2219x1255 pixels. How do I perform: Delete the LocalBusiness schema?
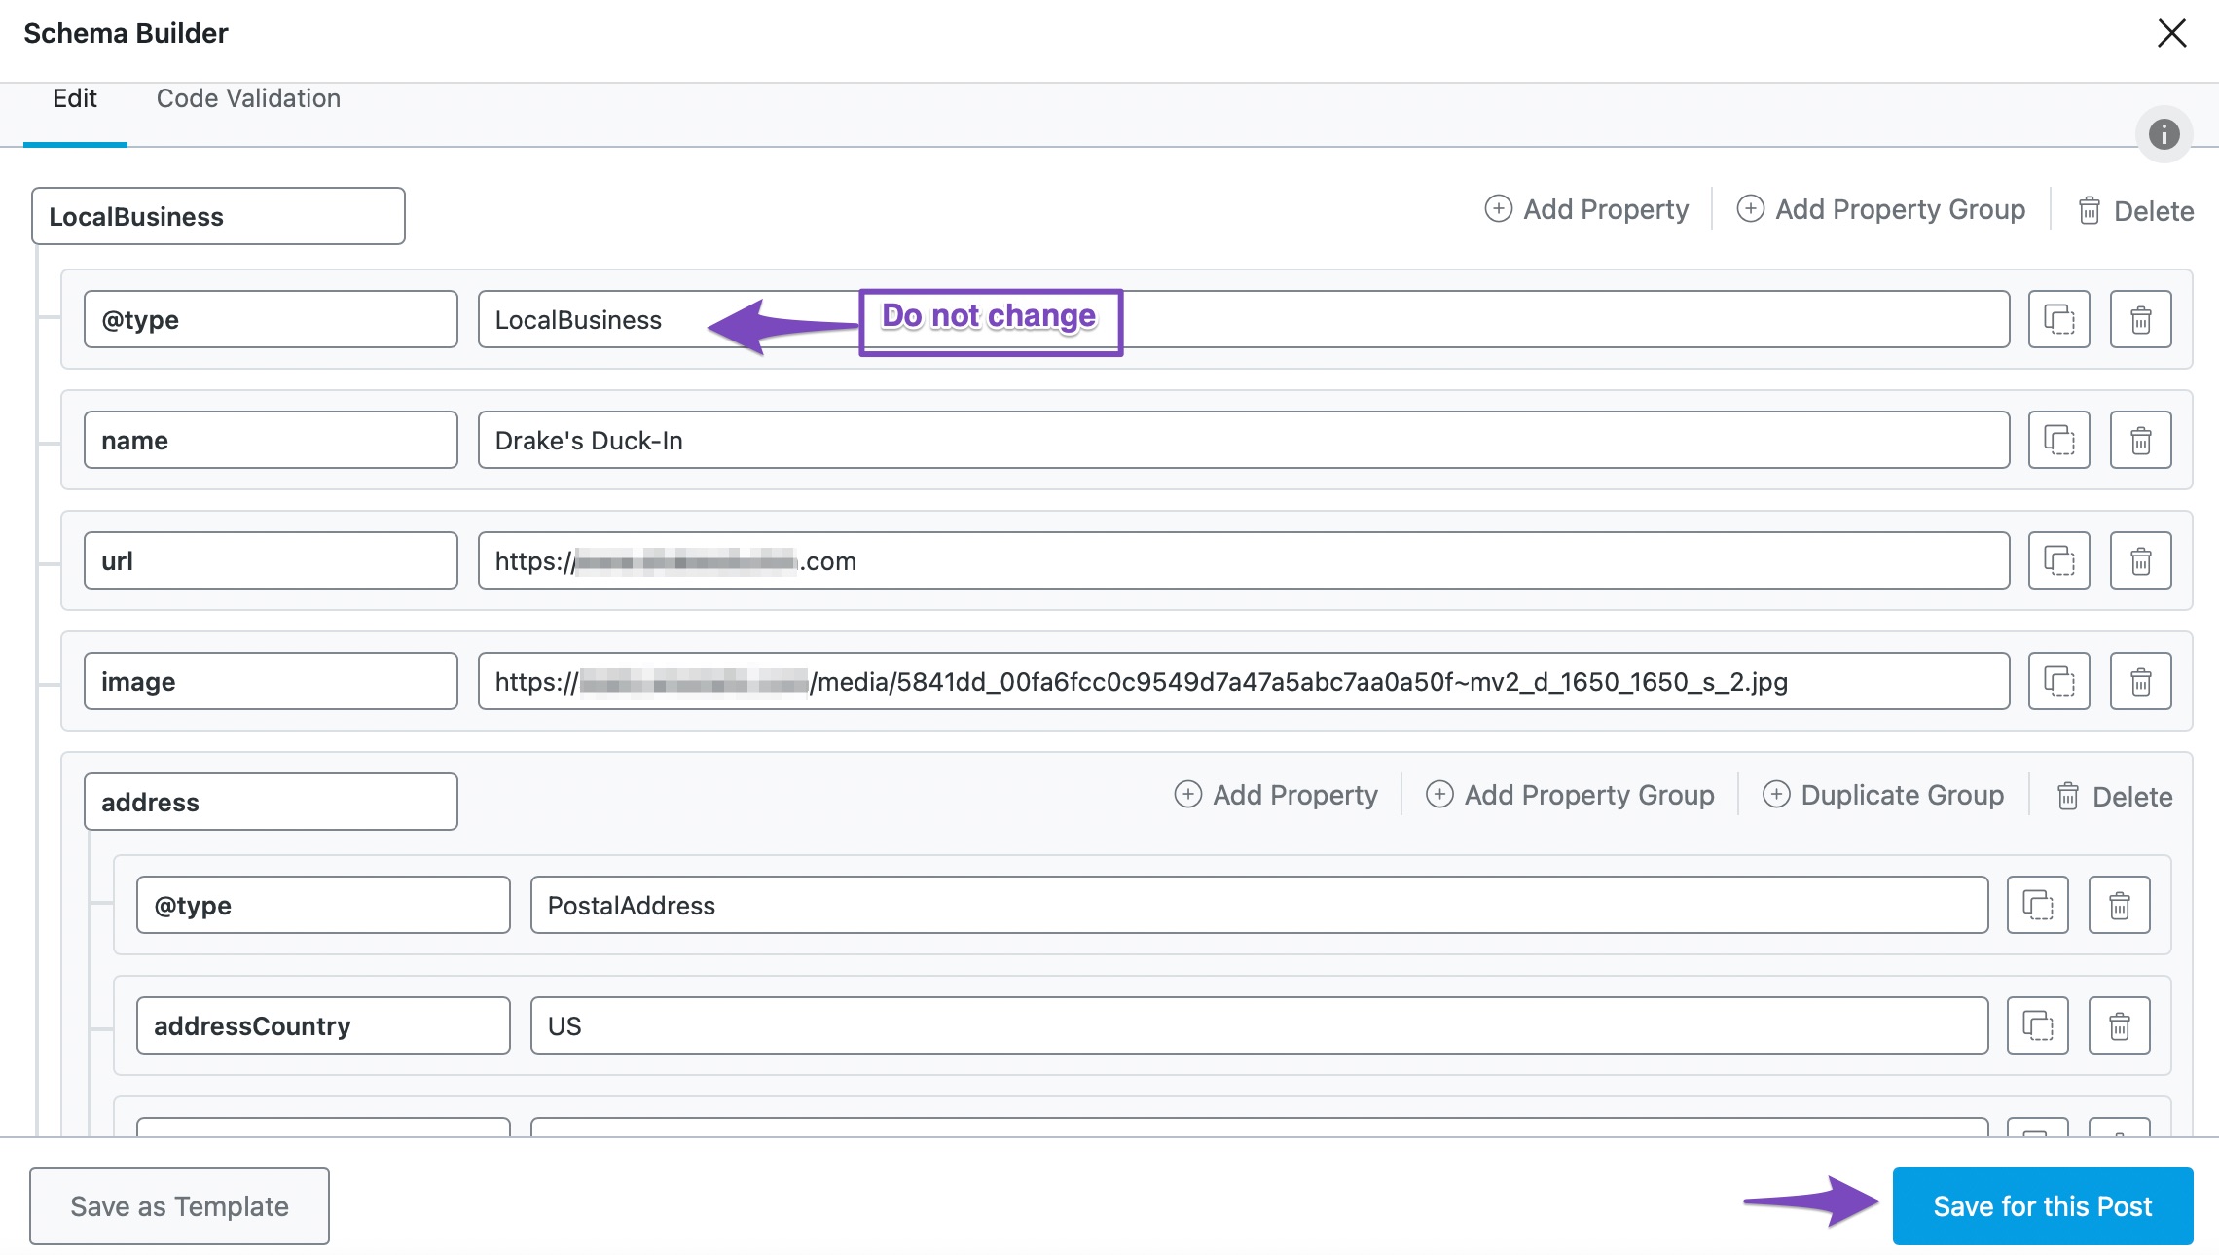point(2135,211)
